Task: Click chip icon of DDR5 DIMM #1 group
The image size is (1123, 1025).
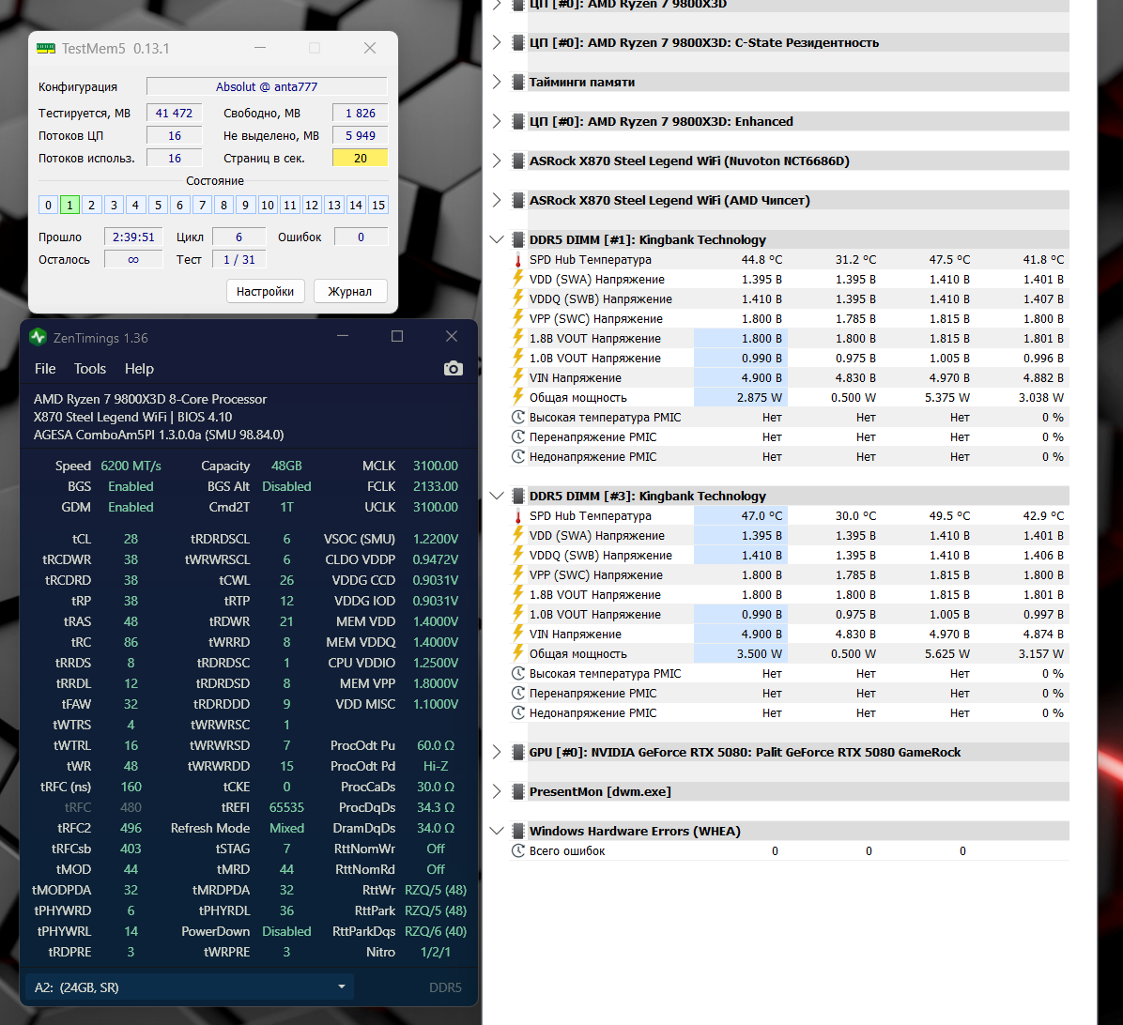Action: [517, 239]
